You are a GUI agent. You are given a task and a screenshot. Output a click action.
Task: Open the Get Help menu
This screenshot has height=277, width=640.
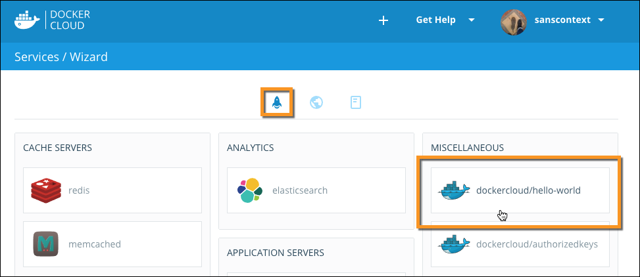click(435, 20)
